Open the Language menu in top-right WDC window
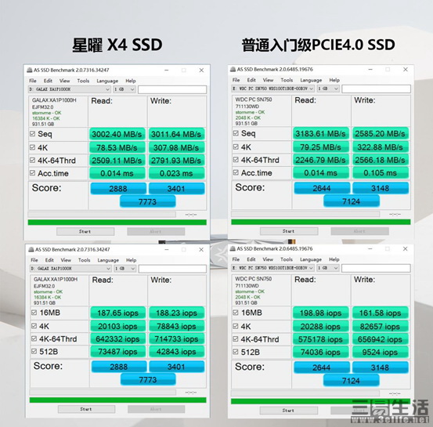Image resolution: width=433 pixels, height=427 pixels. (x=311, y=80)
